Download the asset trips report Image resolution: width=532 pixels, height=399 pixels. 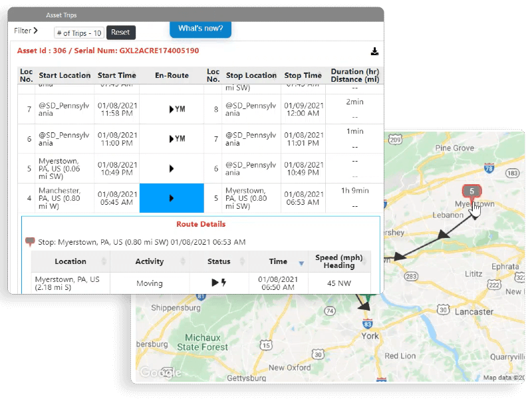374,51
